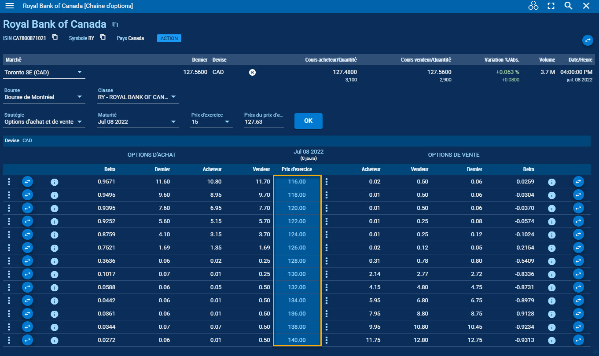The width and height of the screenshot is (599, 356).
Task: Copy the Royal Bank of Canada name
Action: pos(115,25)
